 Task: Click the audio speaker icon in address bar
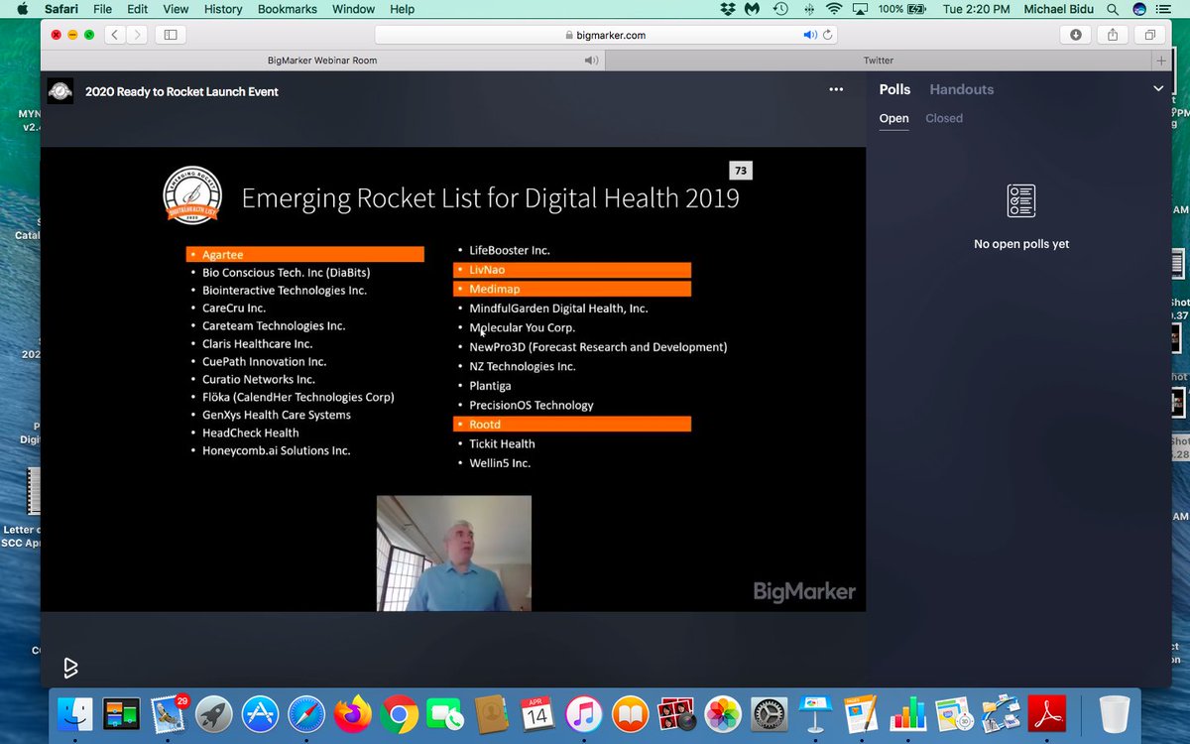pos(810,35)
